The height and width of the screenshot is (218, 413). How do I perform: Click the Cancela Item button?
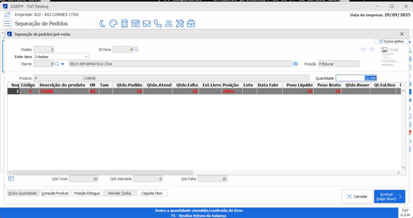pos(152,193)
